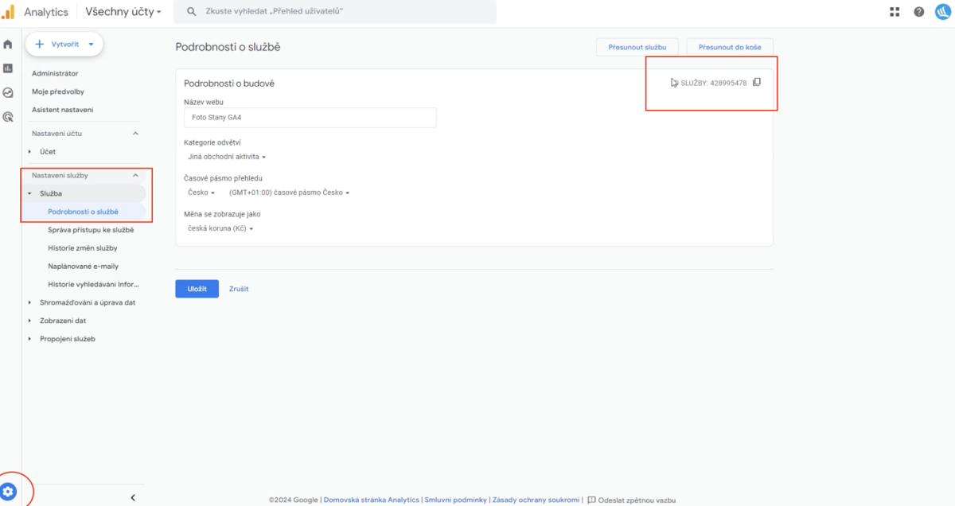This screenshot has width=955, height=506.
Task: Collapse the Nastavení služby section
Action: 135,175
